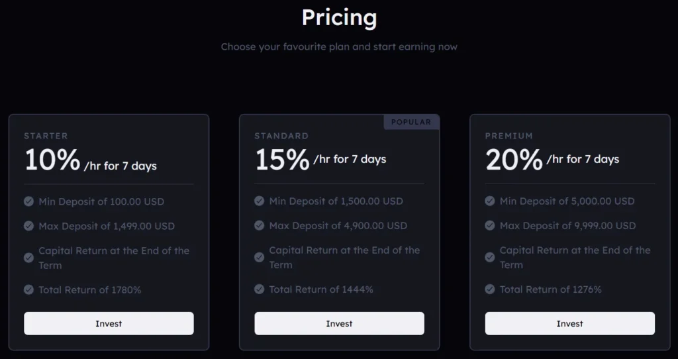This screenshot has height=359, width=678.
Task: Click checkmark beside Max Deposit of 4,900.00 USD
Action: 259,225
